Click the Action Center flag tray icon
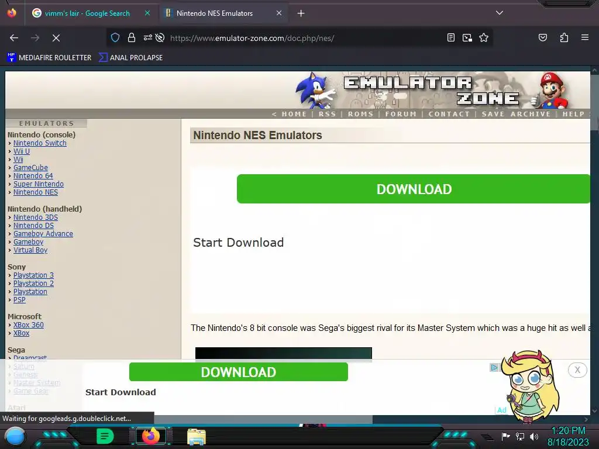599x449 pixels. point(505,436)
